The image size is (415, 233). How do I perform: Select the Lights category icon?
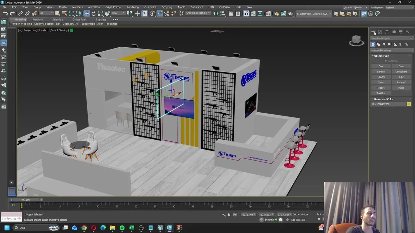click(384, 44)
